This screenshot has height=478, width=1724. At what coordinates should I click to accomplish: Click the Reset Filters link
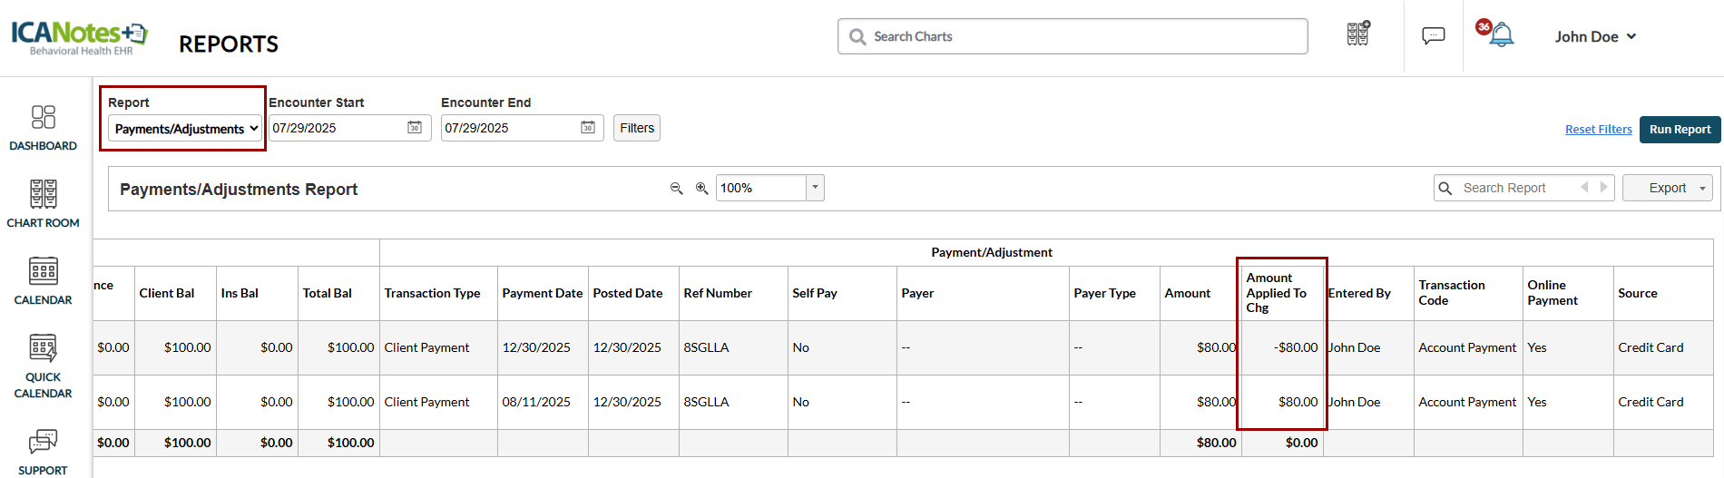[x=1598, y=130]
